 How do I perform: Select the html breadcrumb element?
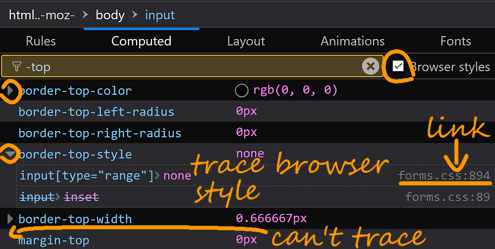pos(42,15)
